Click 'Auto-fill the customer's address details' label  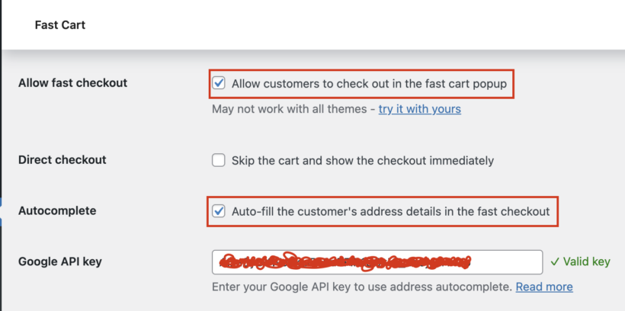390,211
